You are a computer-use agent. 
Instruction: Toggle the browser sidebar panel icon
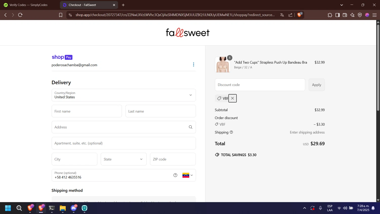(337, 15)
